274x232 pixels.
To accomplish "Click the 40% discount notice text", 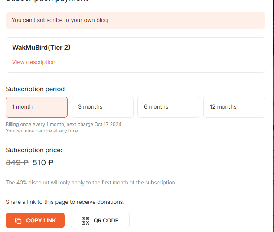I will tap(91, 183).
